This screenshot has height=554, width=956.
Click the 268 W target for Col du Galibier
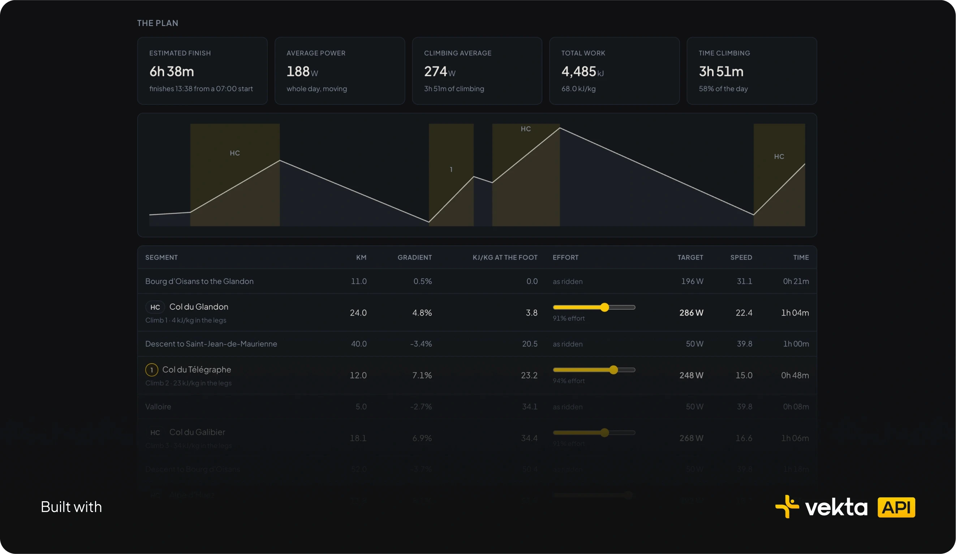tap(691, 438)
